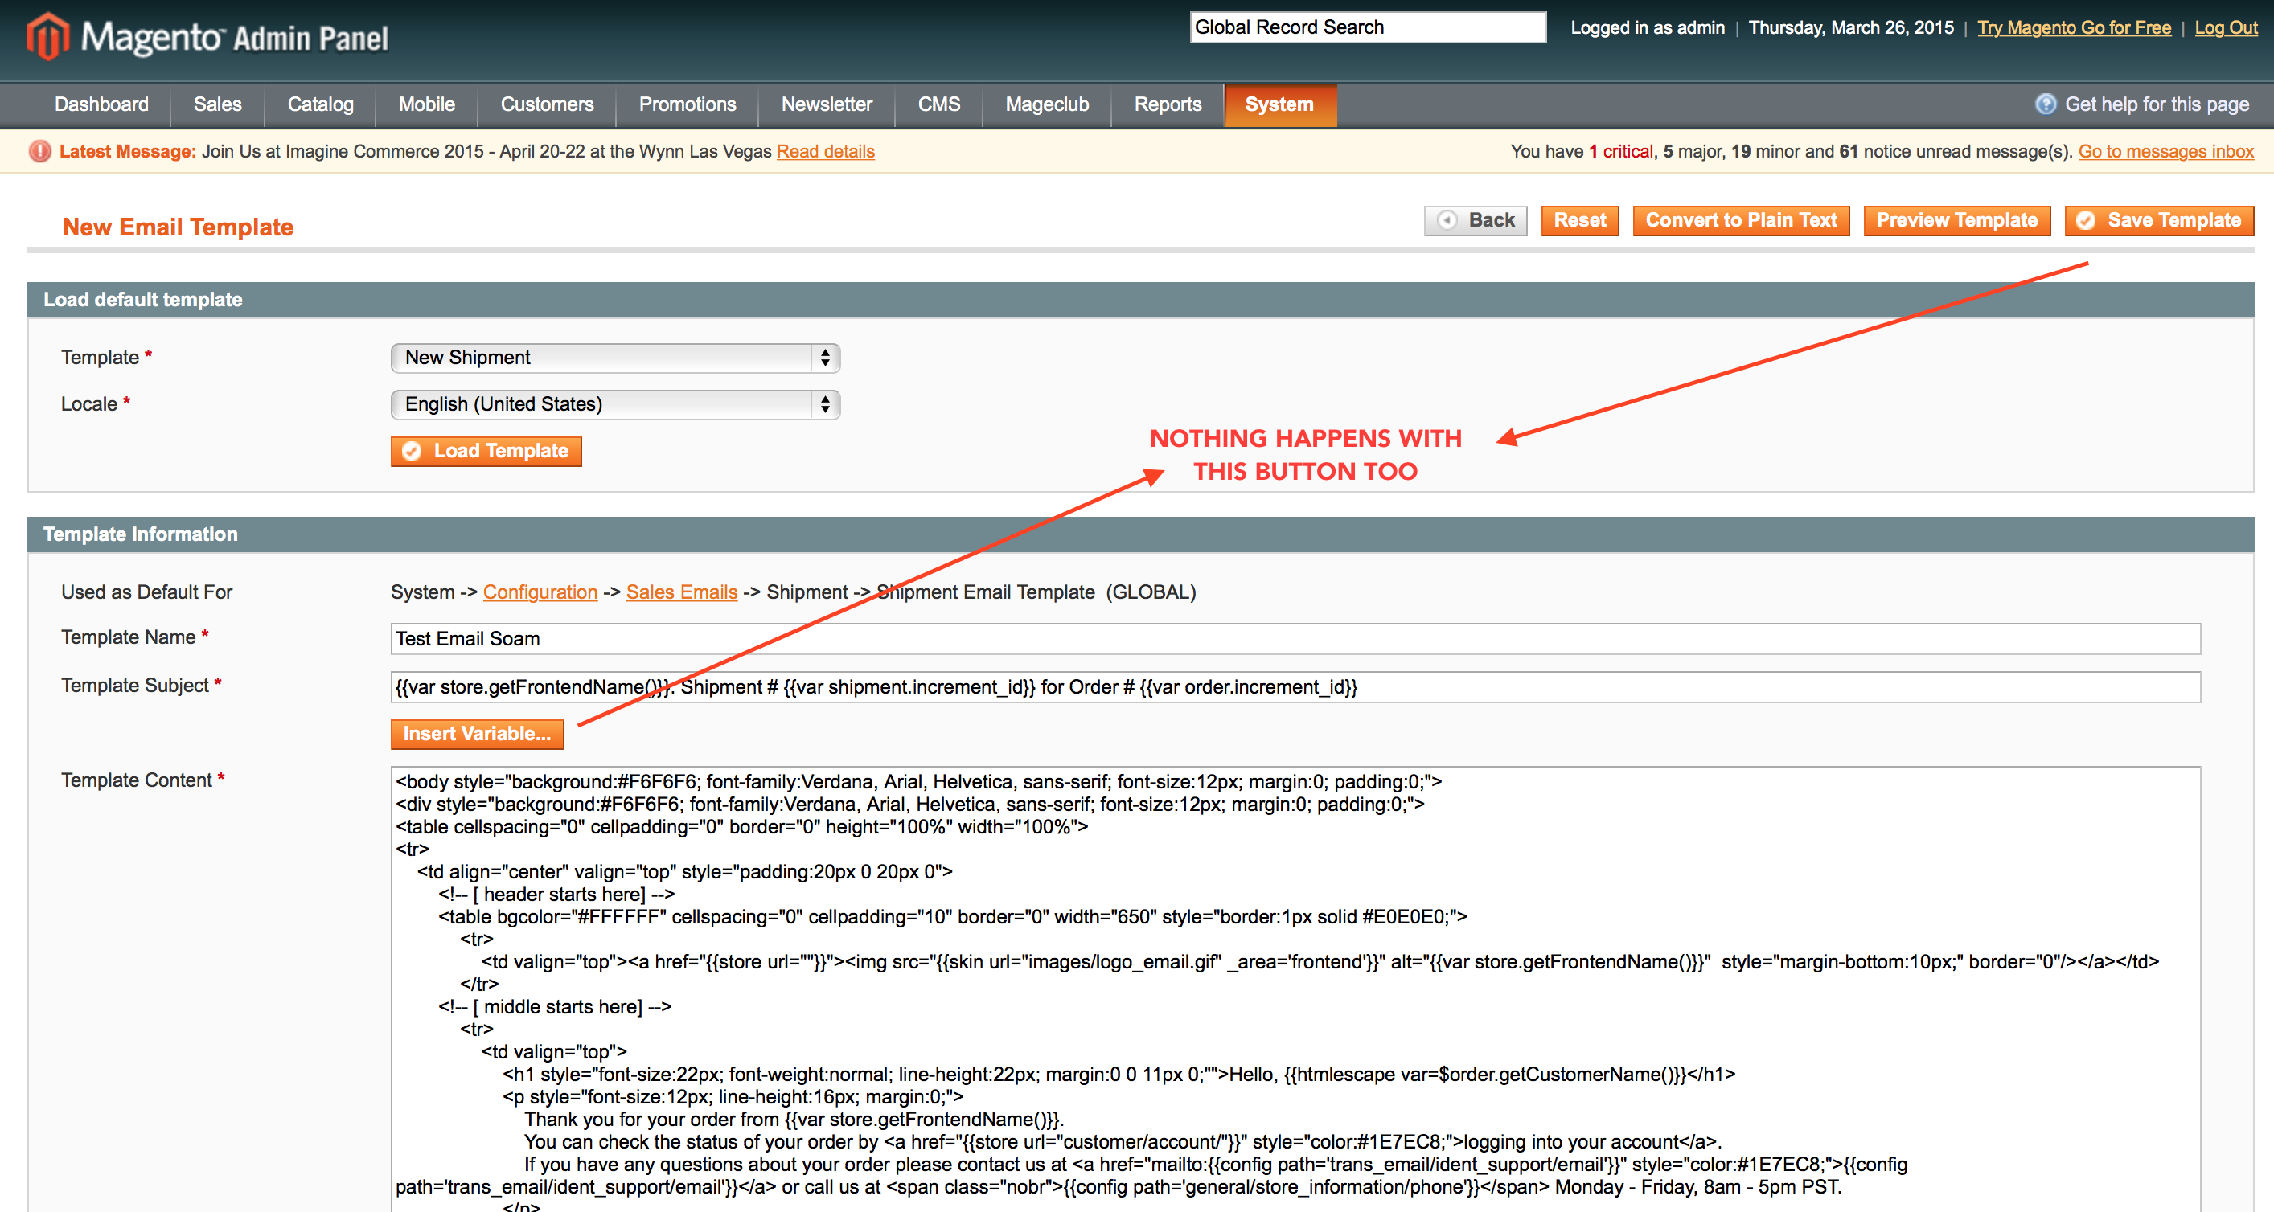Click the Magento logo icon
Viewport: 2274px width, 1212px height.
[x=47, y=37]
